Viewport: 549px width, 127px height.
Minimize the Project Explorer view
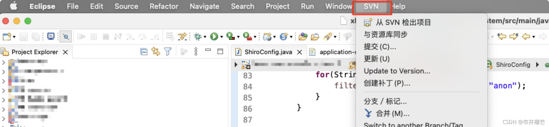click(208, 50)
